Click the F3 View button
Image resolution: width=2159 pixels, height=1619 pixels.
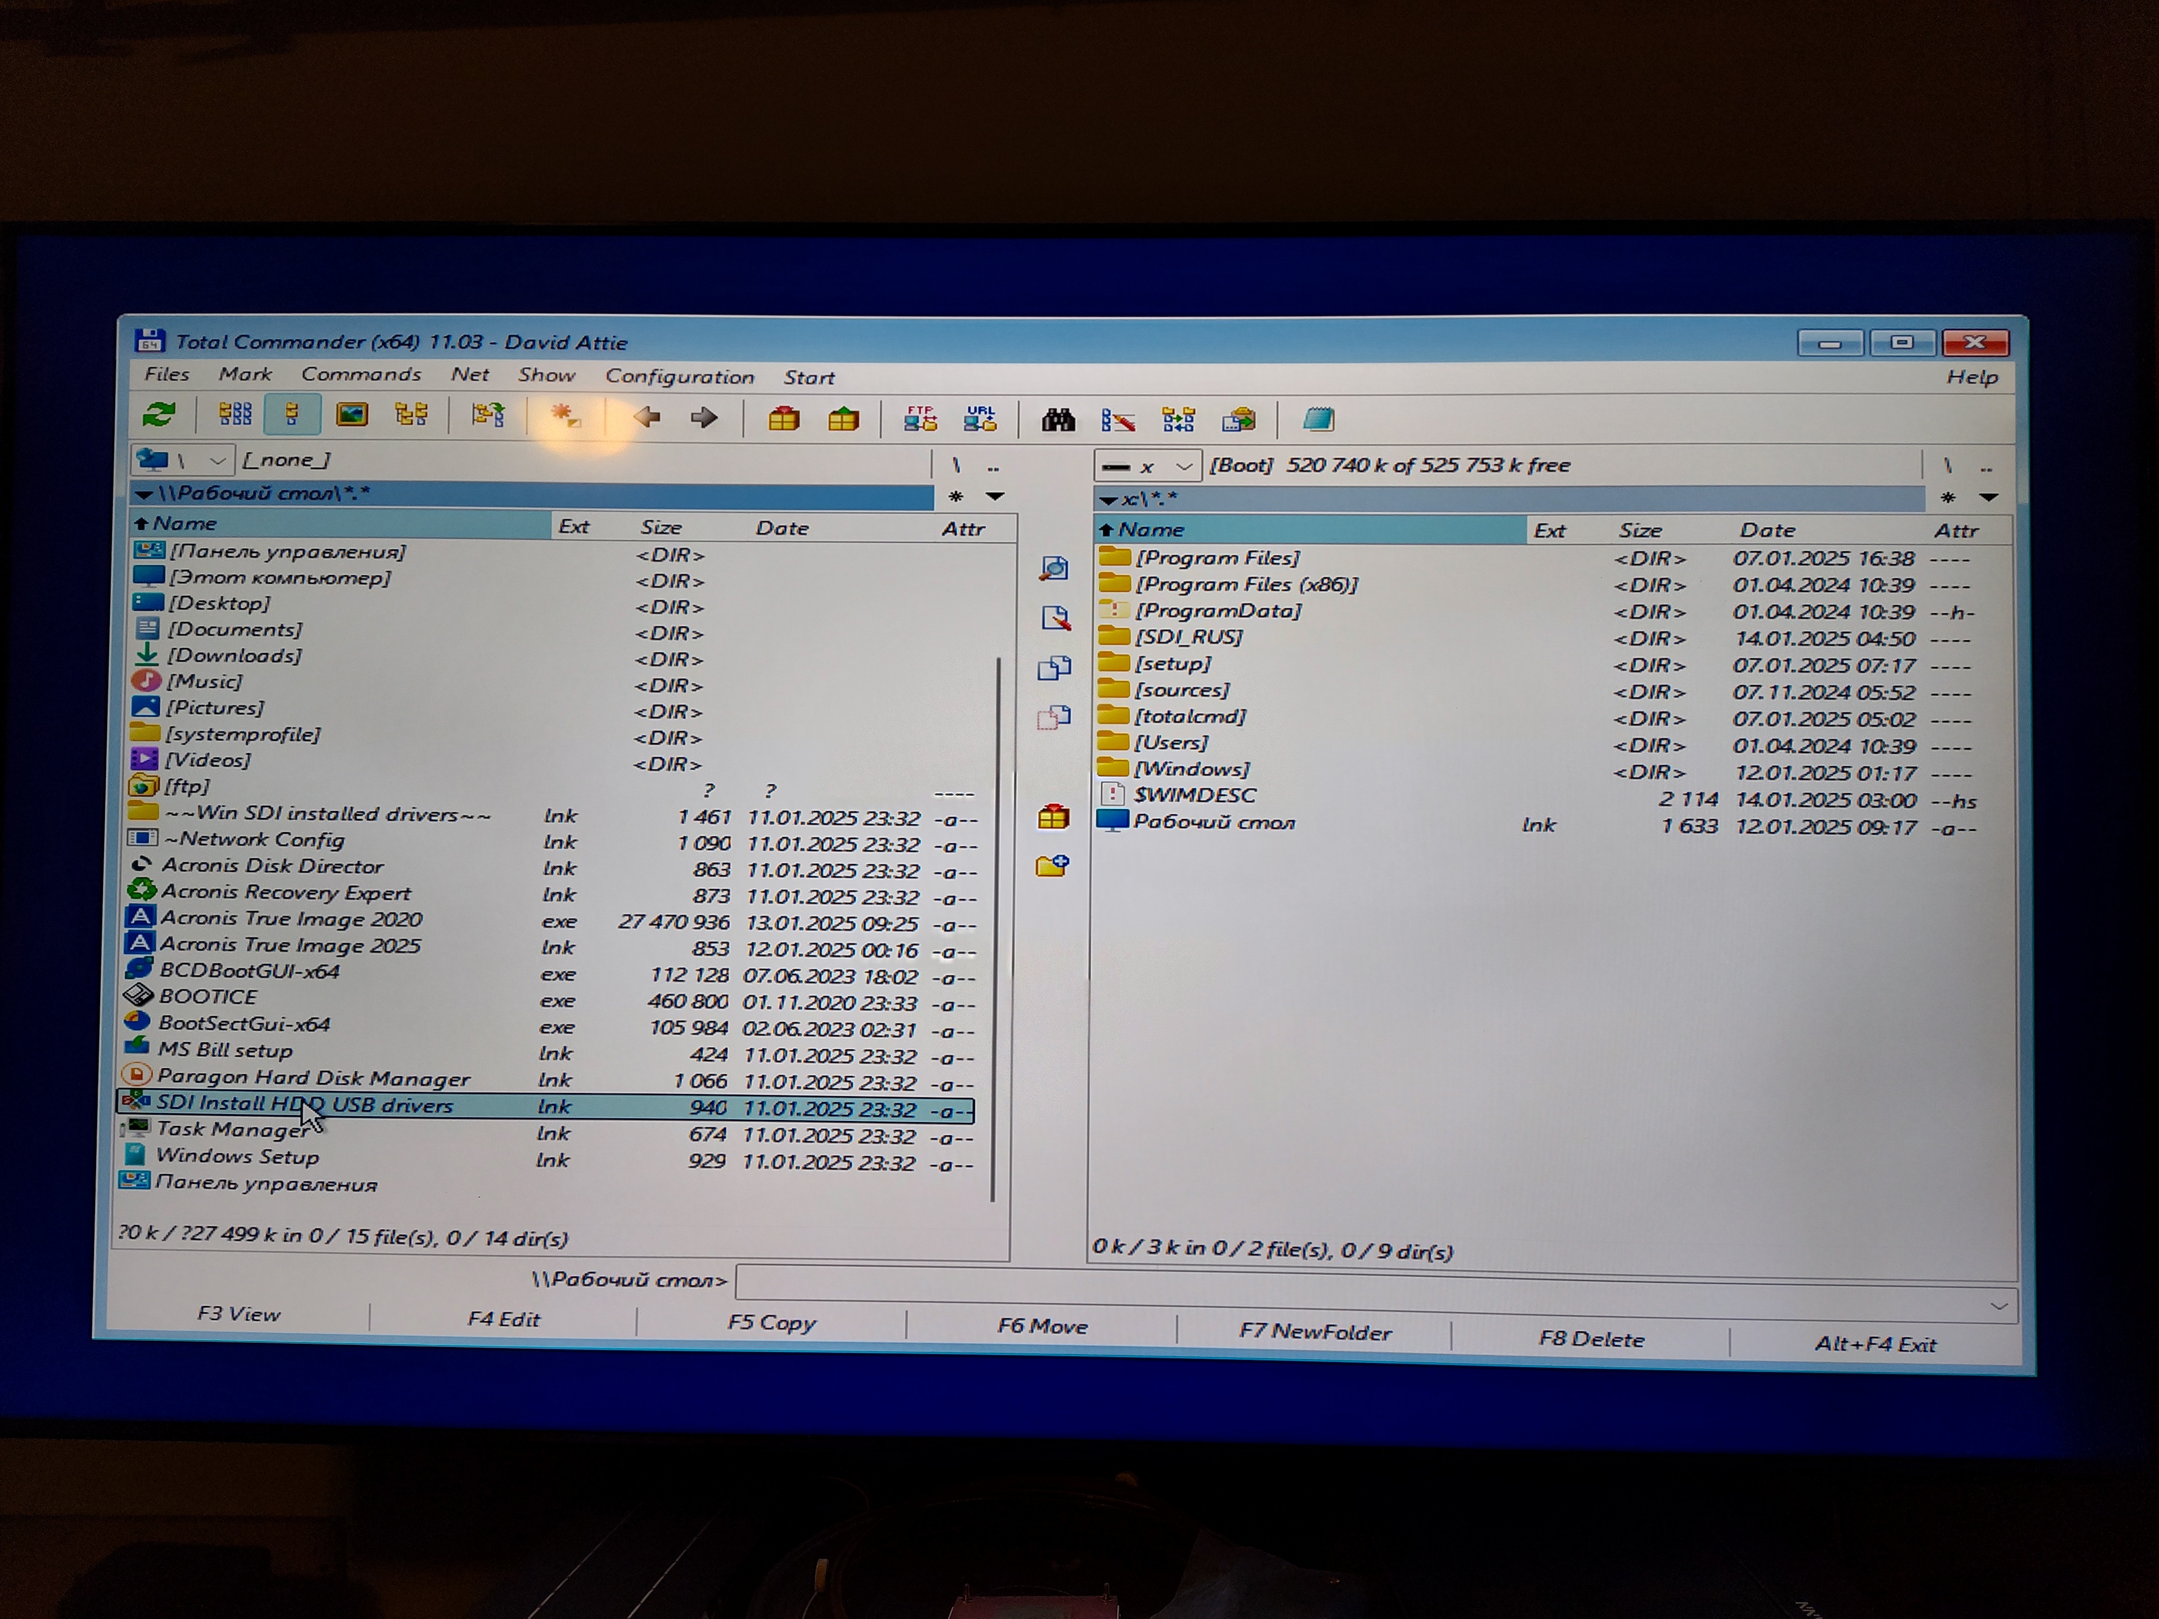pos(238,1313)
